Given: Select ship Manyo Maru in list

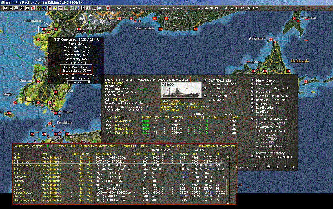Looking at the screenshot, I should click(123, 129).
